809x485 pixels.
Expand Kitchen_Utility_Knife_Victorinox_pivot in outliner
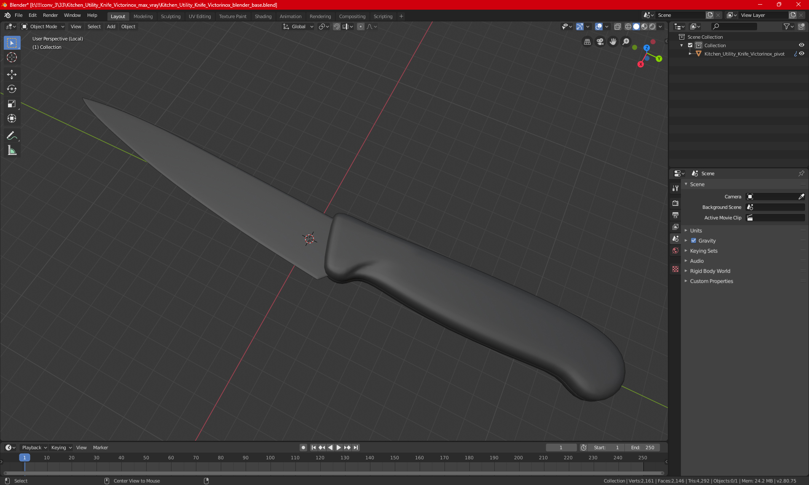[x=690, y=54]
